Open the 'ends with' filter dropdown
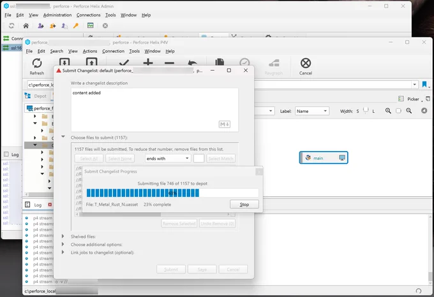 (168, 158)
